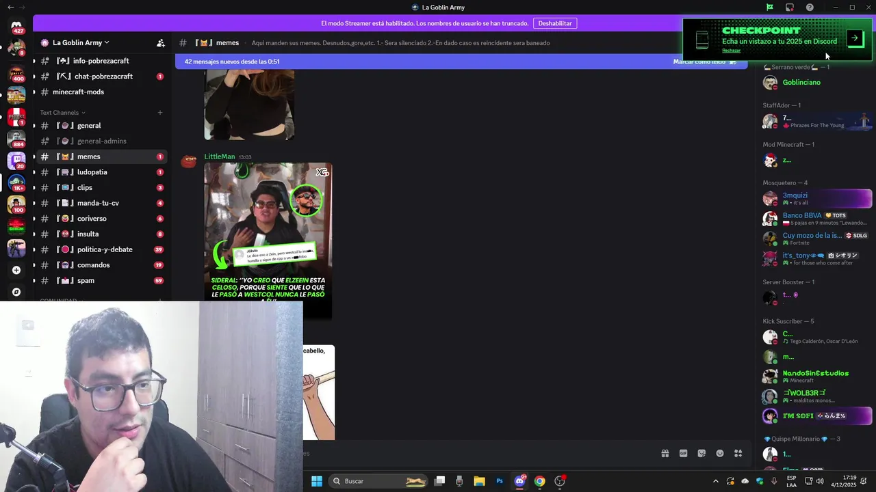876x492 pixels.
Task: Open the photo thumbnail with black top
Action: [x=249, y=105]
